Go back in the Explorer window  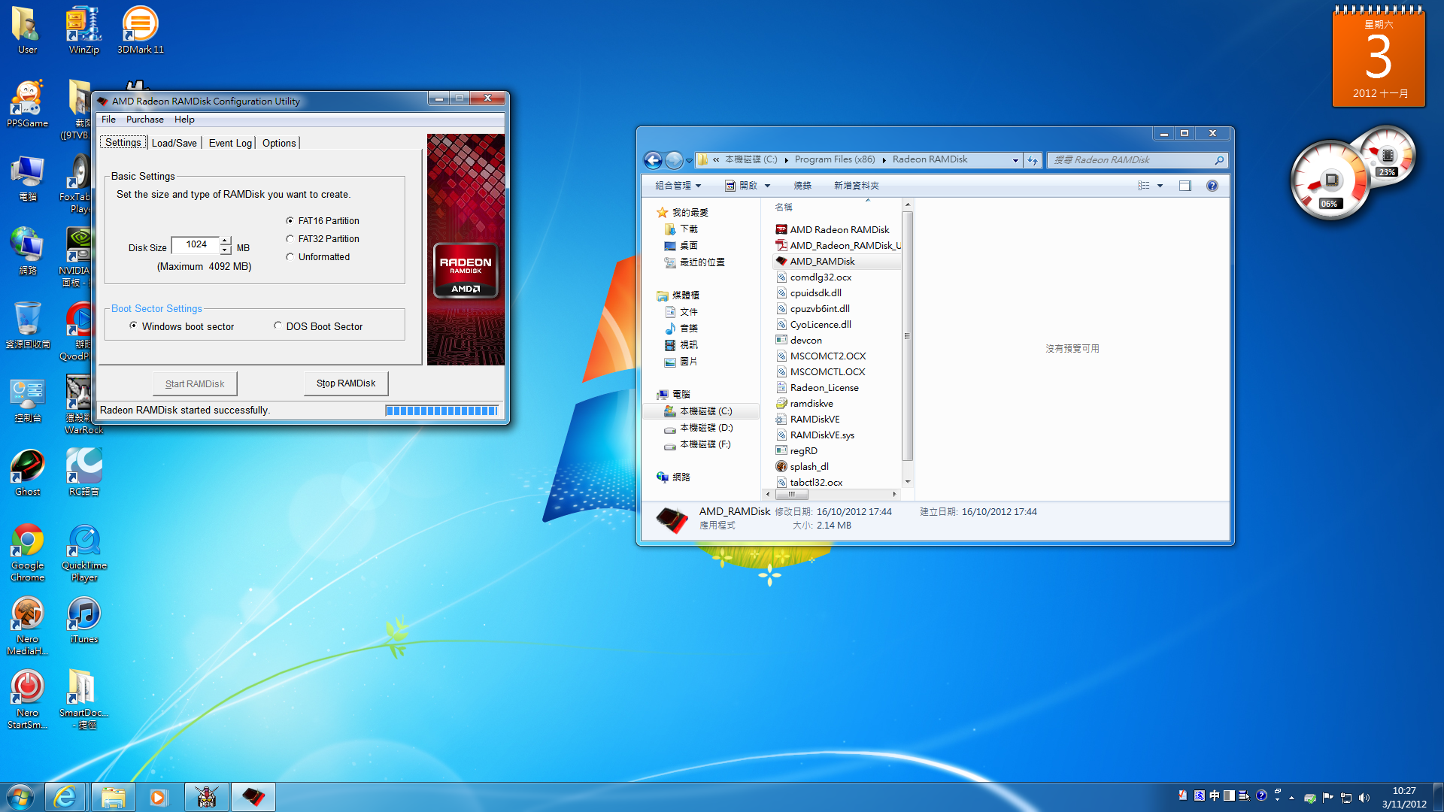click(x=653, y=160)
